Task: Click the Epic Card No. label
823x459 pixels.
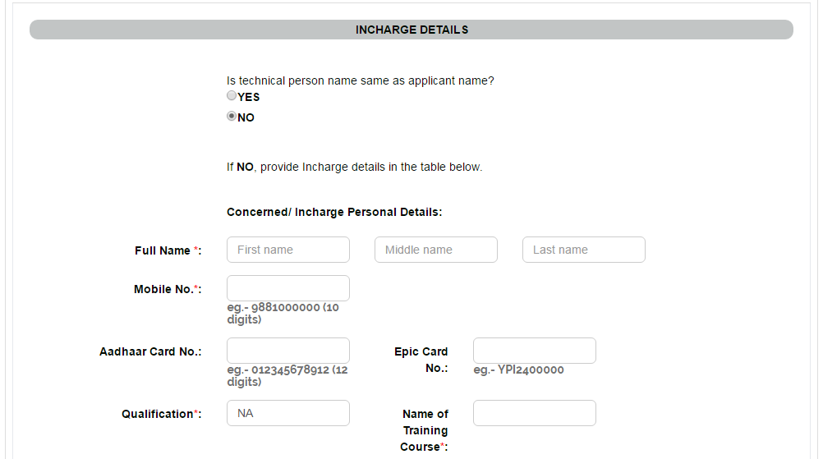Action: point(421,360)
